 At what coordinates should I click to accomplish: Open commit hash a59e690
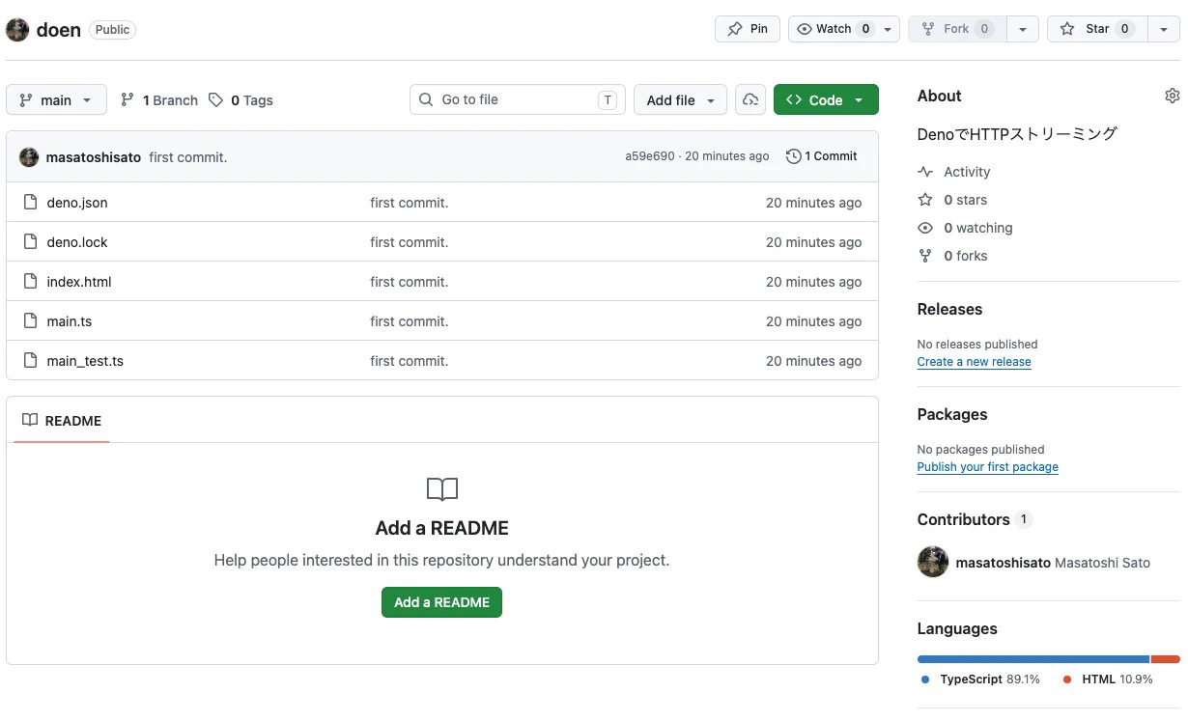(650, 156)
